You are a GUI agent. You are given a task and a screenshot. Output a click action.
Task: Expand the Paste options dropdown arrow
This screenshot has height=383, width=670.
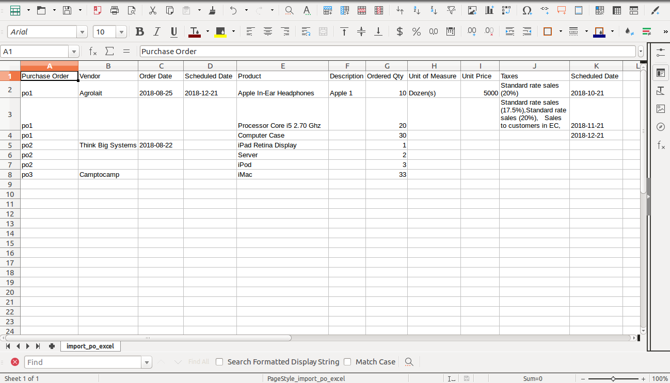pos(199,10)
